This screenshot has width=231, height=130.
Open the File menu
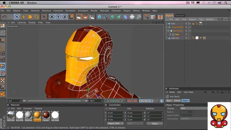point(3,11)
